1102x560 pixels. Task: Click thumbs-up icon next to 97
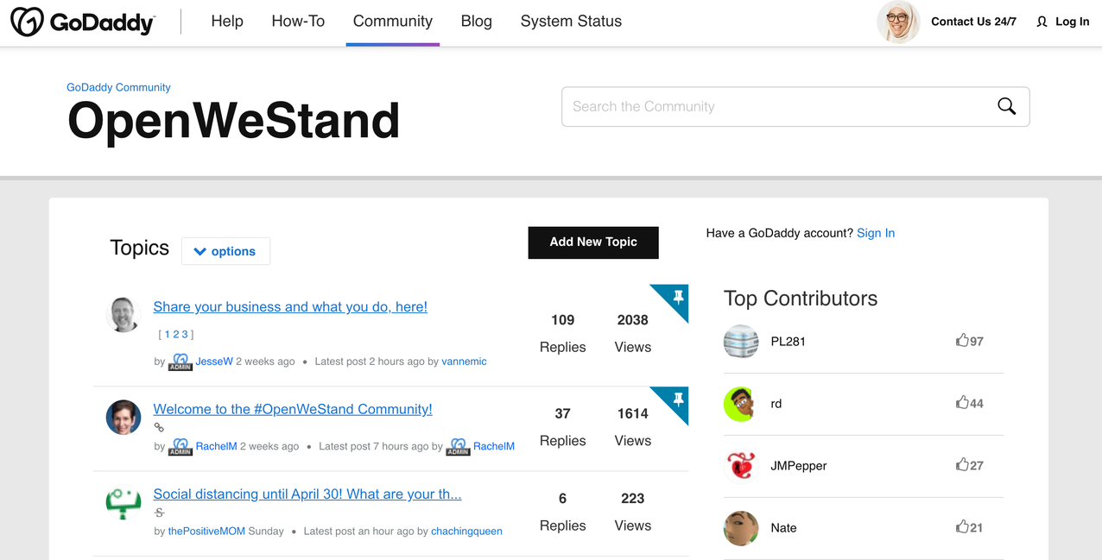pos(962,341)
